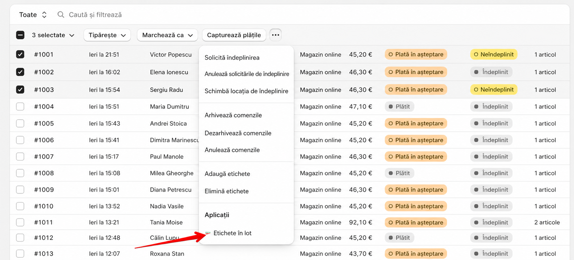The height and width of the screenshot is (260, 574).
Task: Uncheck order #1002 checkbox
Action: [x=20, y=72]
